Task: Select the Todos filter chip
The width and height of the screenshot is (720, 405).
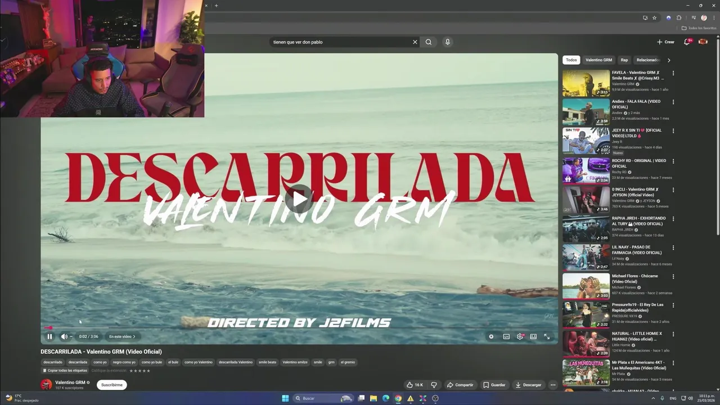Action: [571, 60]
